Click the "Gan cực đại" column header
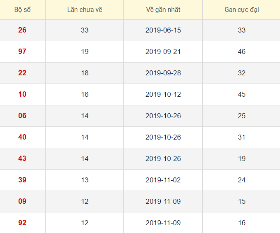The width and height of the screenshot is (280, 233). 242,9
